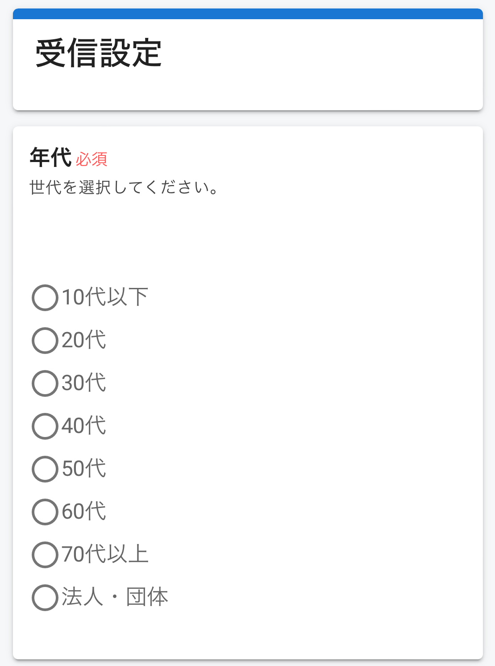The image size is (495, 666).
Task: Choose the 30代 radio button circle
Action: [45, 383]
